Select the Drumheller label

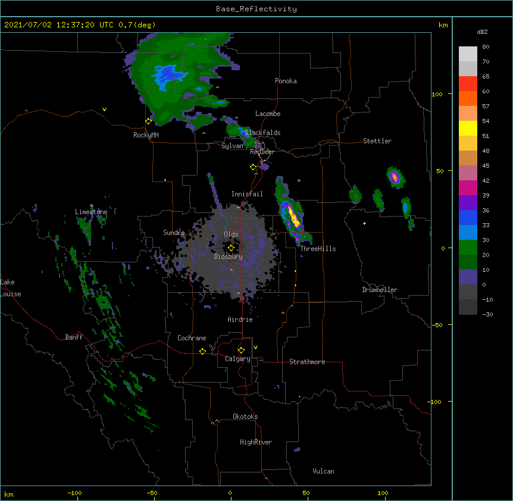tap(380, 290)
